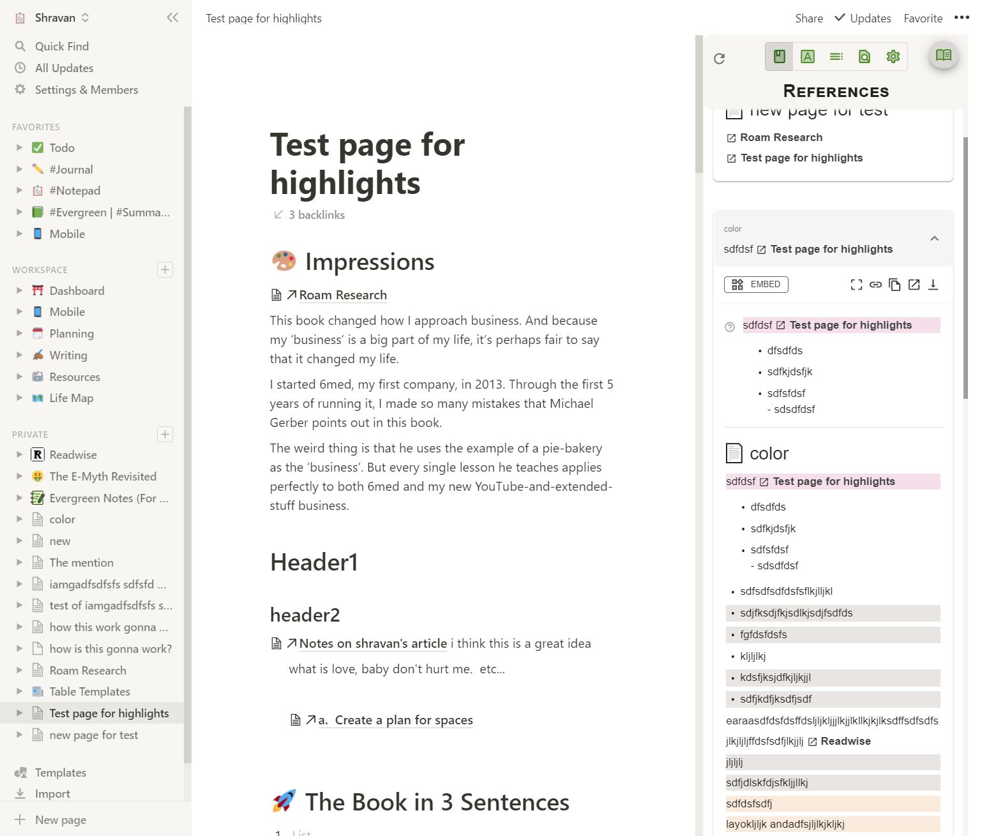Click the fullscreen brackets icon

point(856,285)
